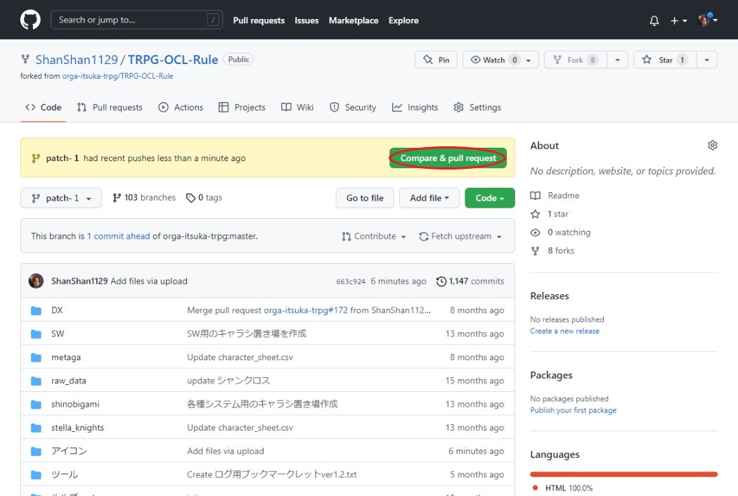Screen dimensions: 738x496
Task: Open the orga-itsuka-trpg#172 pull request link
Action: pos(306,310)
